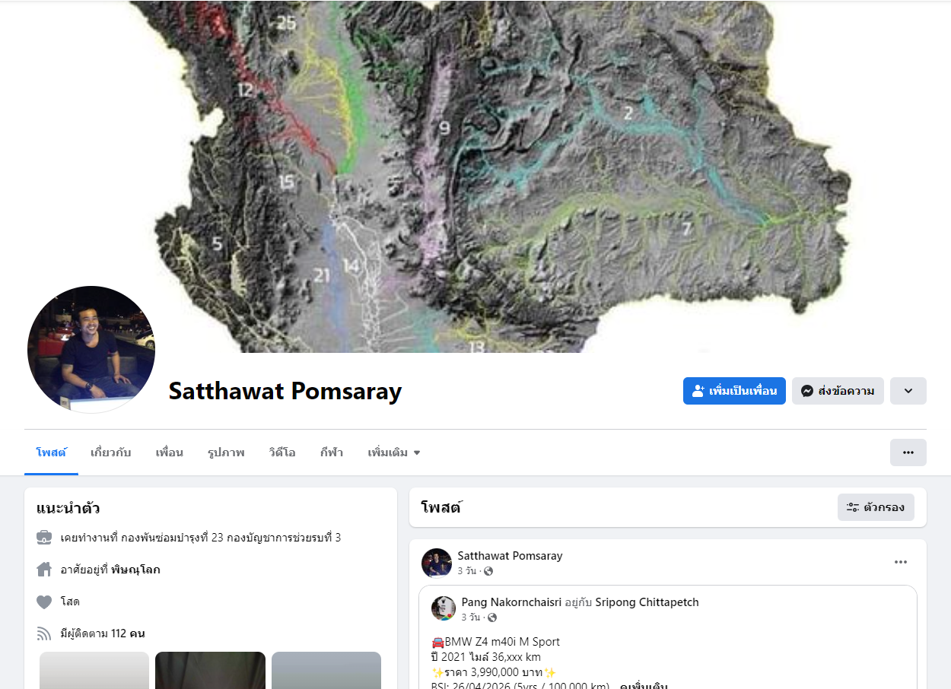Open the post's three-dot options menu
Image resolution: width=951 pixels, height=689 pixels.
pos(901,562)
